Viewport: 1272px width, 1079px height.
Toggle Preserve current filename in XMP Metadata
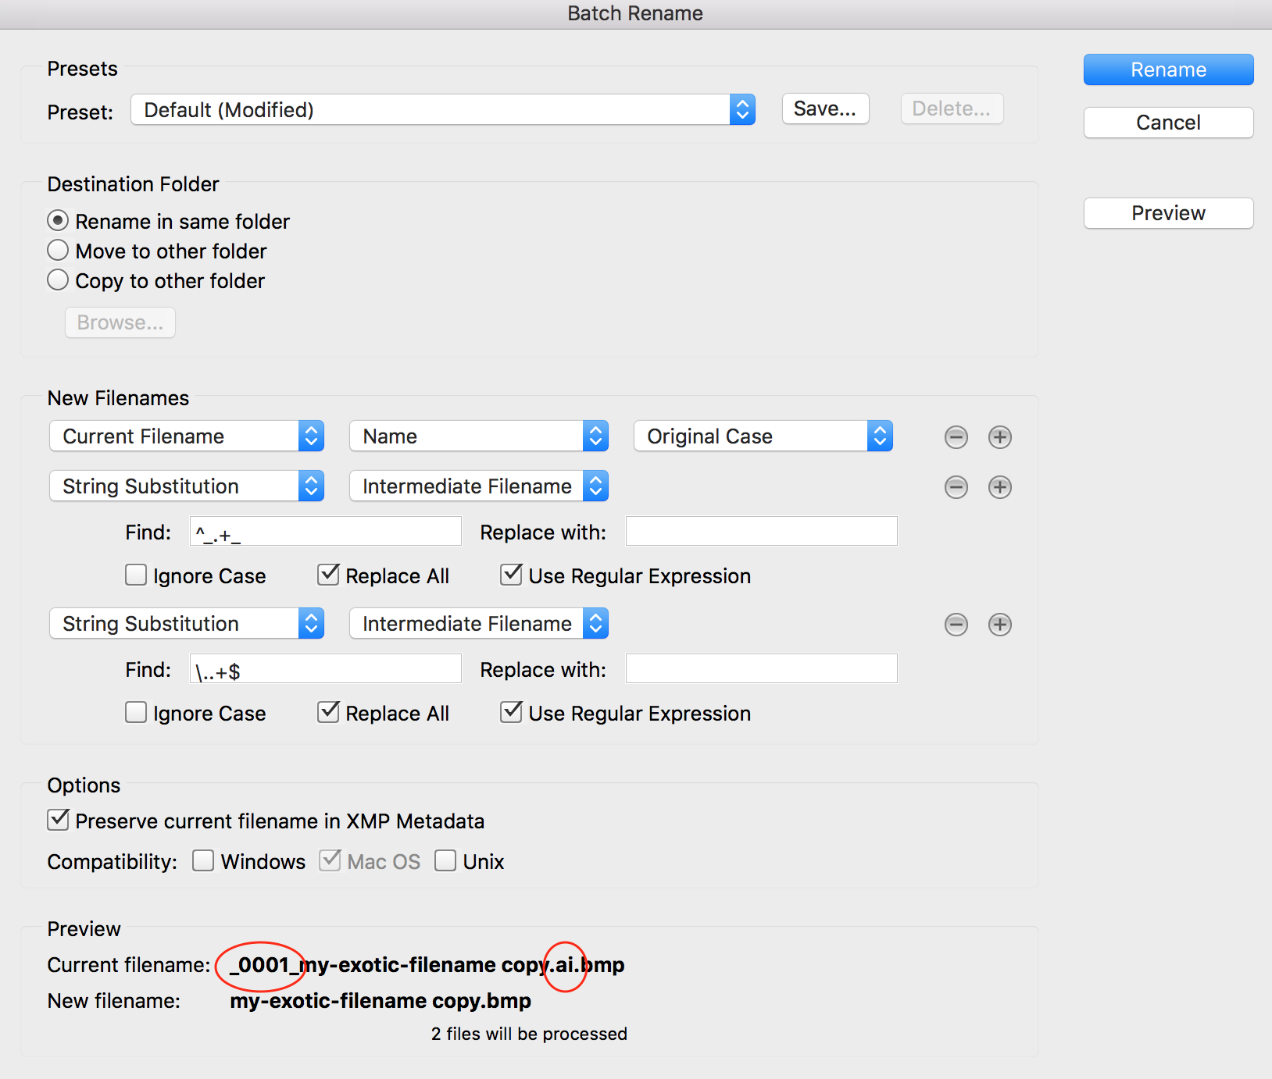pos(59,820)
